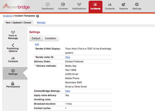Open the Universe globe icon
Viewport: 155px width, 111px height.
coord(63,5)
